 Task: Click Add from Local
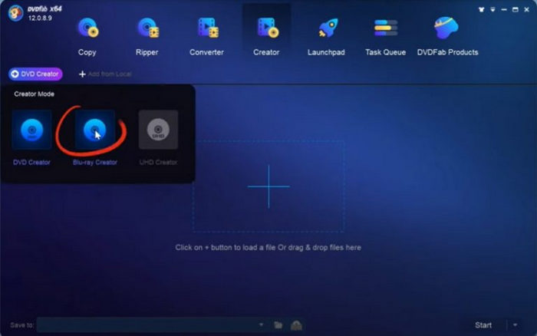coord(106,74)
